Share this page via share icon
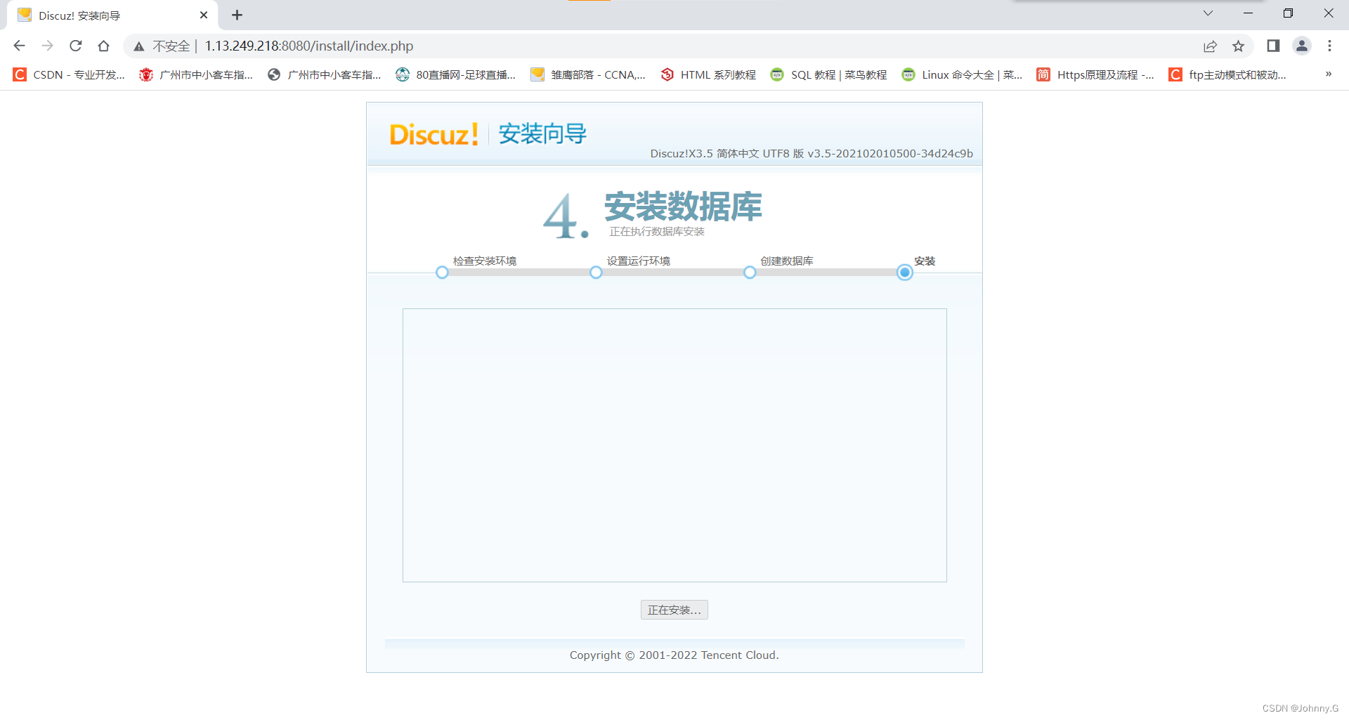Viewport: 1349px width, 720px height. click(x=1210, y=46)
